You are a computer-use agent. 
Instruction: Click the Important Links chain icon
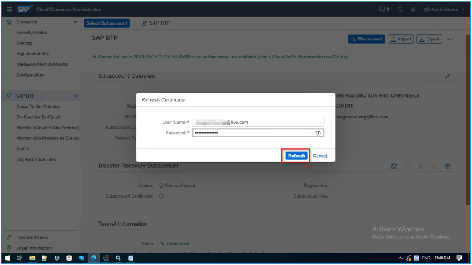click(9, 237)
